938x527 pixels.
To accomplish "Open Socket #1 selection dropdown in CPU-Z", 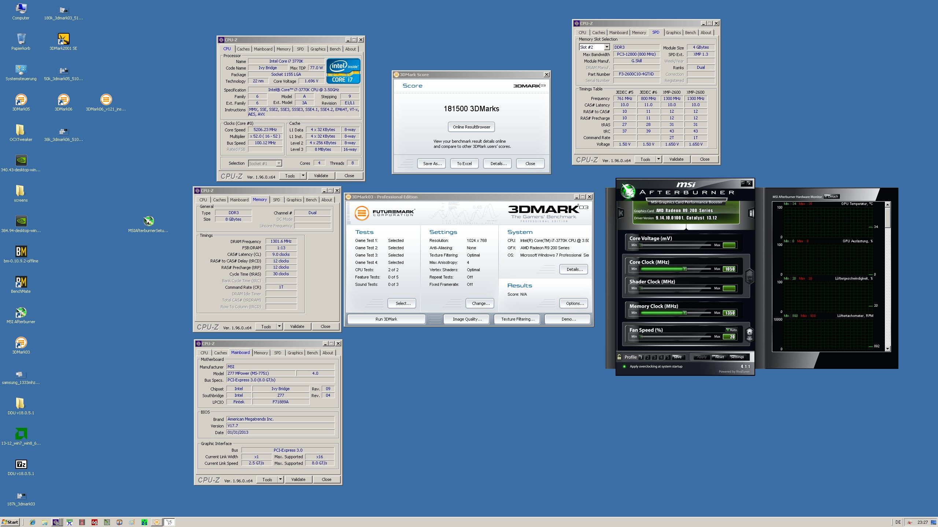I will [279, 164].
